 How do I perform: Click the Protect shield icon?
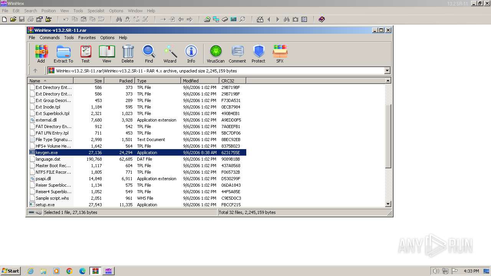(259, 54)
